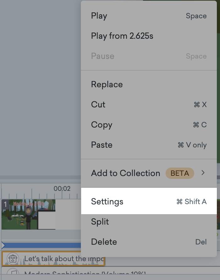Open Add to Collection menu entry
Screen dimensions: 220x280
(125, 173)
